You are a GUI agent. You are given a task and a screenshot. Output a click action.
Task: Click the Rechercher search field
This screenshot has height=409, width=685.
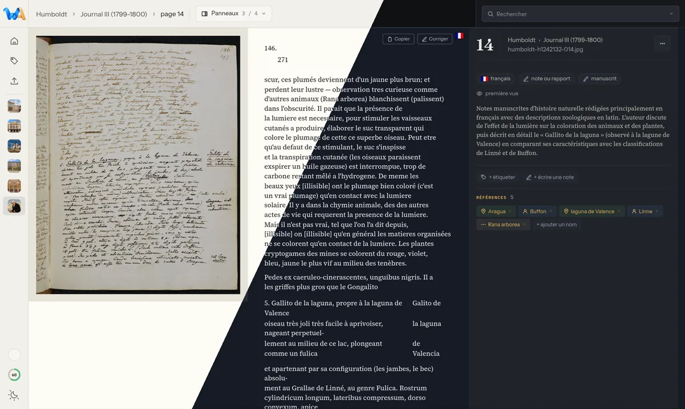click(580, 14)
